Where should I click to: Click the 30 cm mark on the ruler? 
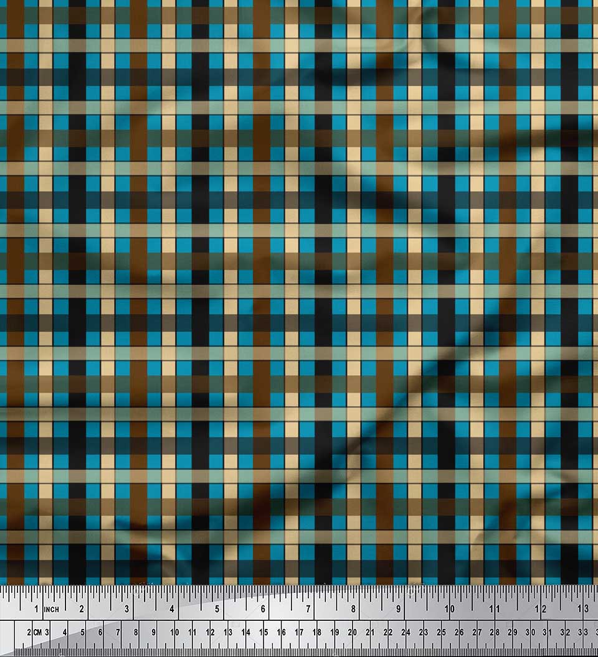[530, 633]
